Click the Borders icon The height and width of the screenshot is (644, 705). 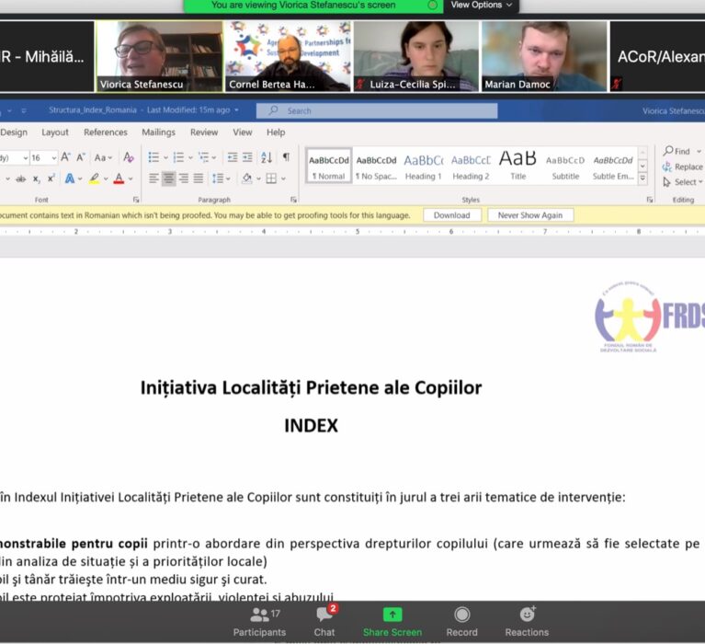271,178
